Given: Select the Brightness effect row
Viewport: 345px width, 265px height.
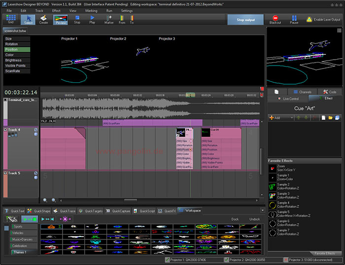Looking at the screenshot, I should pos(17,60).
